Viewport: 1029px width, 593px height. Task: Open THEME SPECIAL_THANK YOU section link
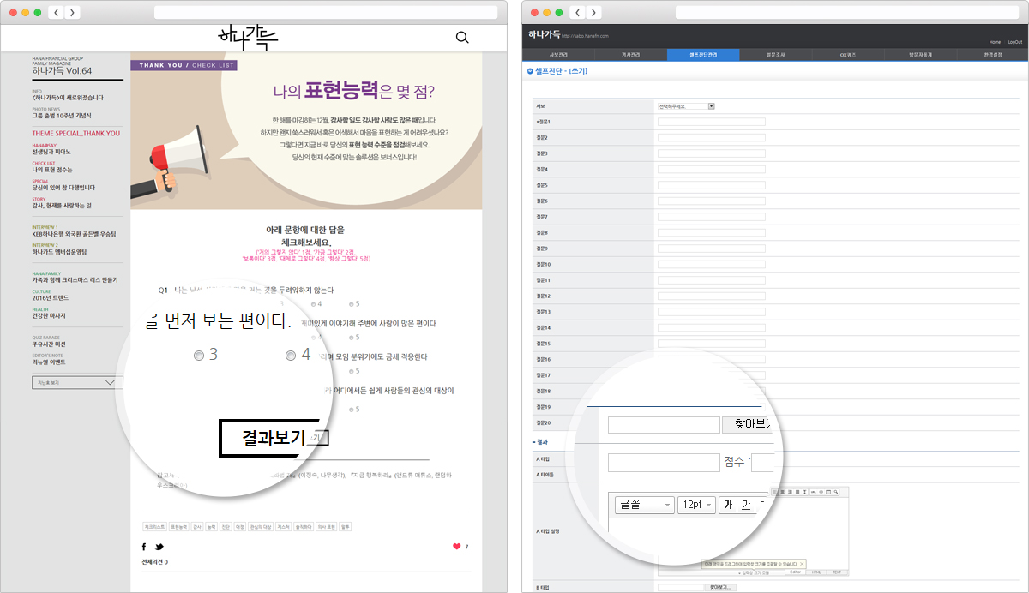[x=76, y=133]
